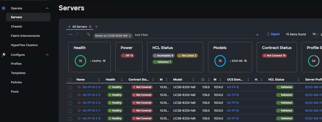Add a new view tab with plus icon
This screenshot has width=322, height=122.
pyautogui.click(x=96, y=27)
